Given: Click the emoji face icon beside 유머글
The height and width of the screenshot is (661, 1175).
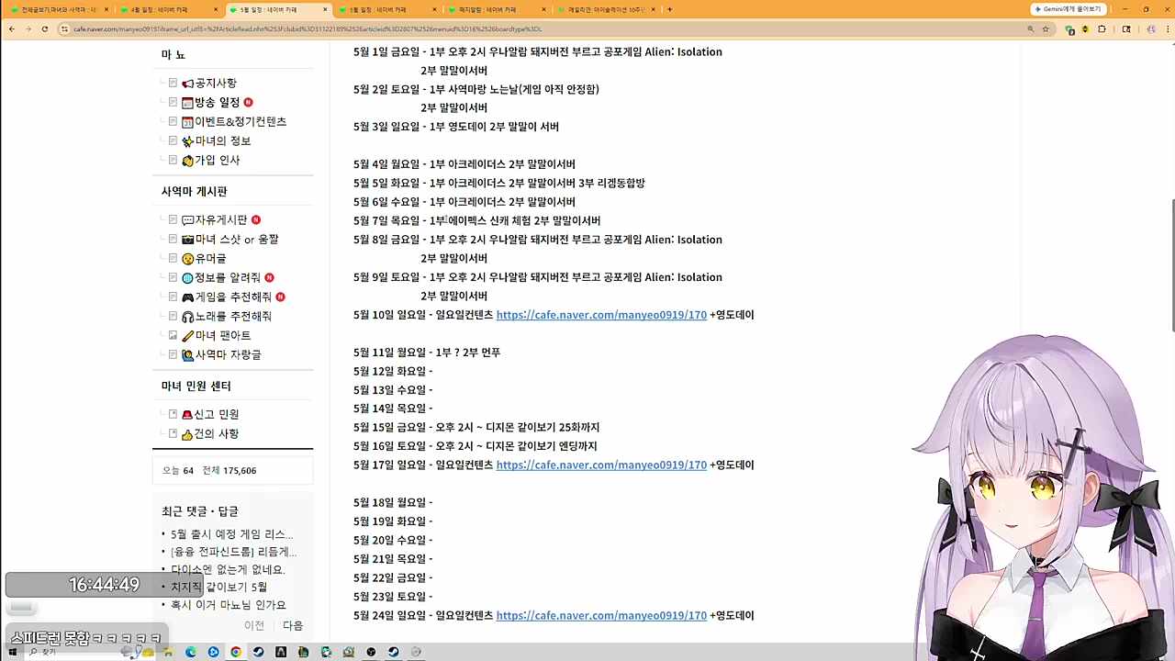Looking at the screenshot, I should tap(187, 259).
